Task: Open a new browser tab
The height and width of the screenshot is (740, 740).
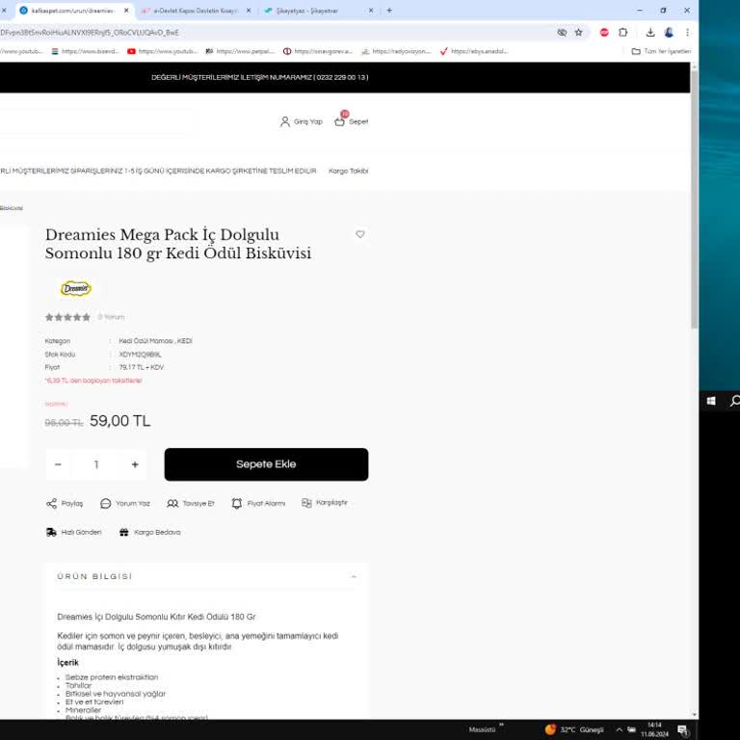Action: [389, 10]
